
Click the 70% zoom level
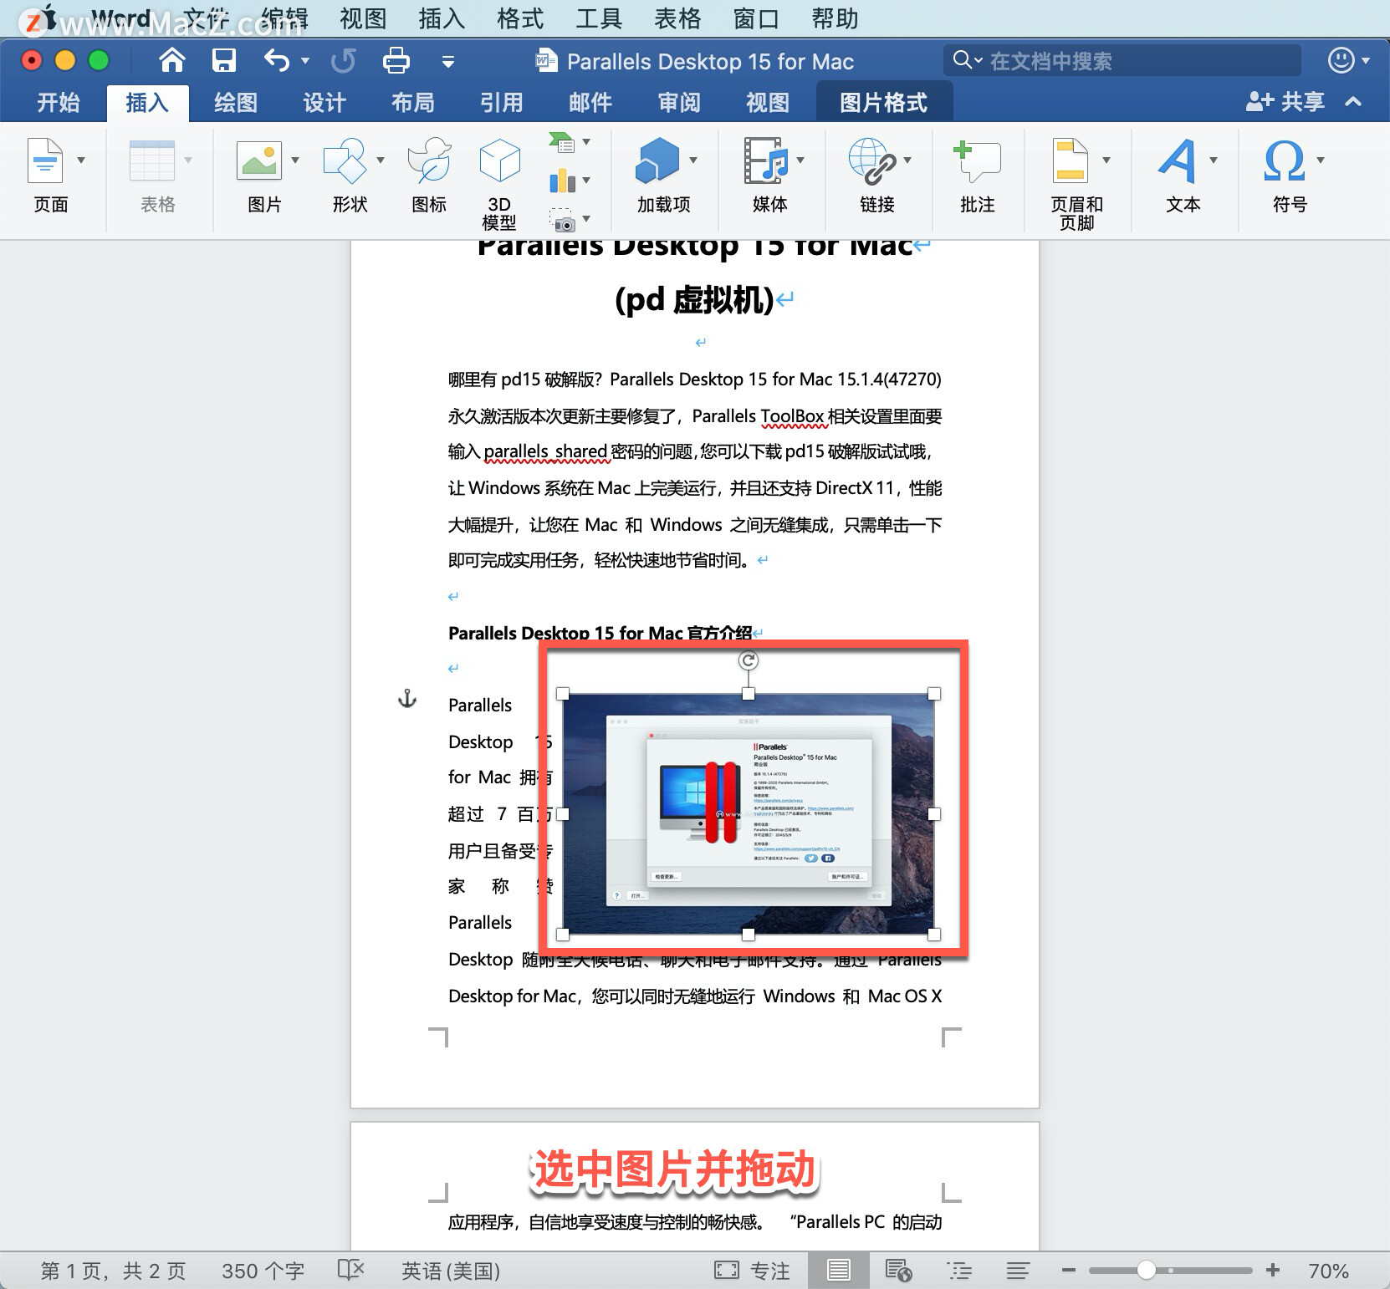1328,1271
